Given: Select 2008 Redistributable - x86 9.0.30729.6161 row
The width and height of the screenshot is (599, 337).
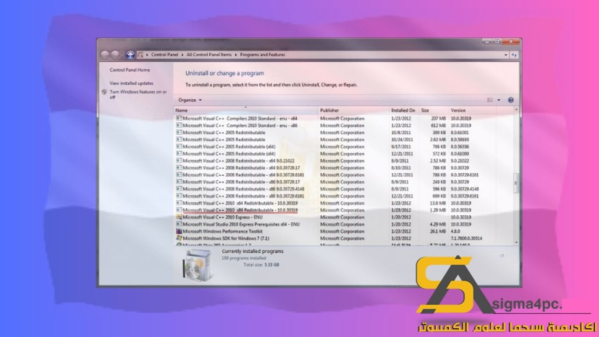Looking at the screenshot, I should [243, 196].
